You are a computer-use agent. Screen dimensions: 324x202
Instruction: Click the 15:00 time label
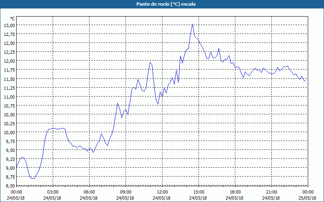tap(198, 192)
